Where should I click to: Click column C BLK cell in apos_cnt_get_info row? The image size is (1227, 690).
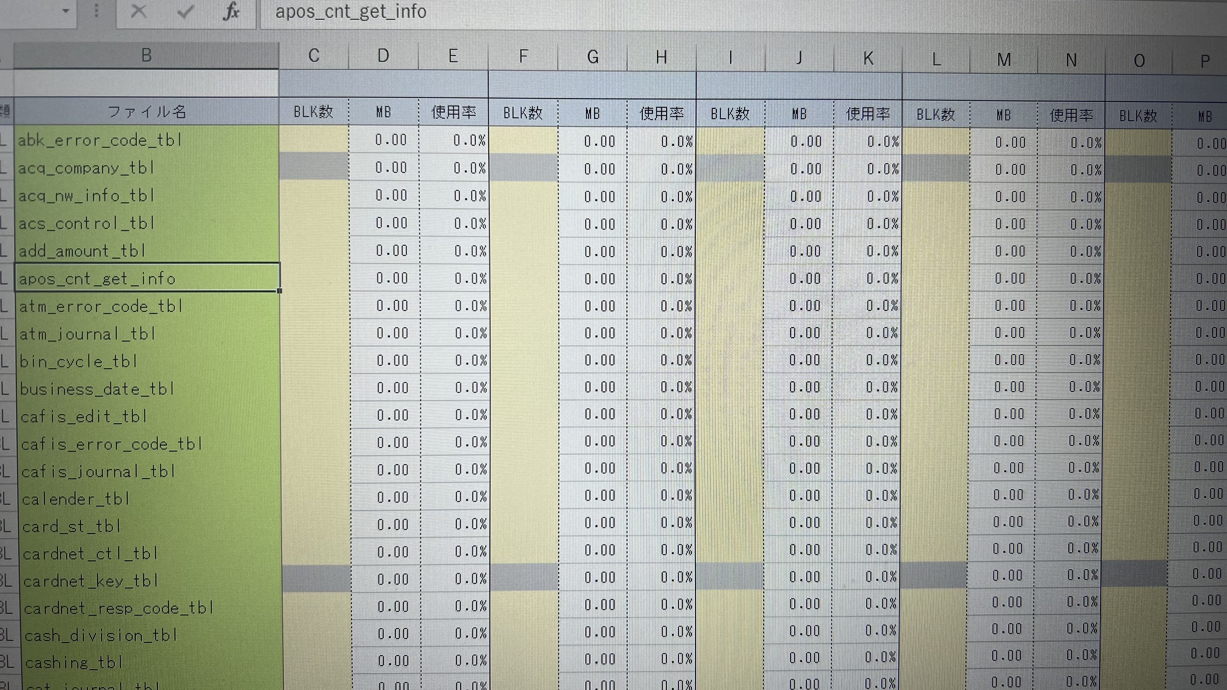(x=315, y=278)
